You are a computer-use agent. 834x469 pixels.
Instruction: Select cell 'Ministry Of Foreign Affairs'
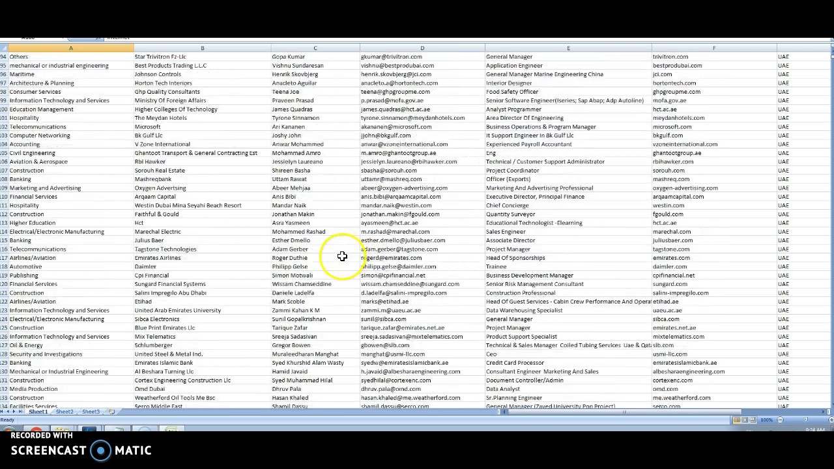coord(170,101)
